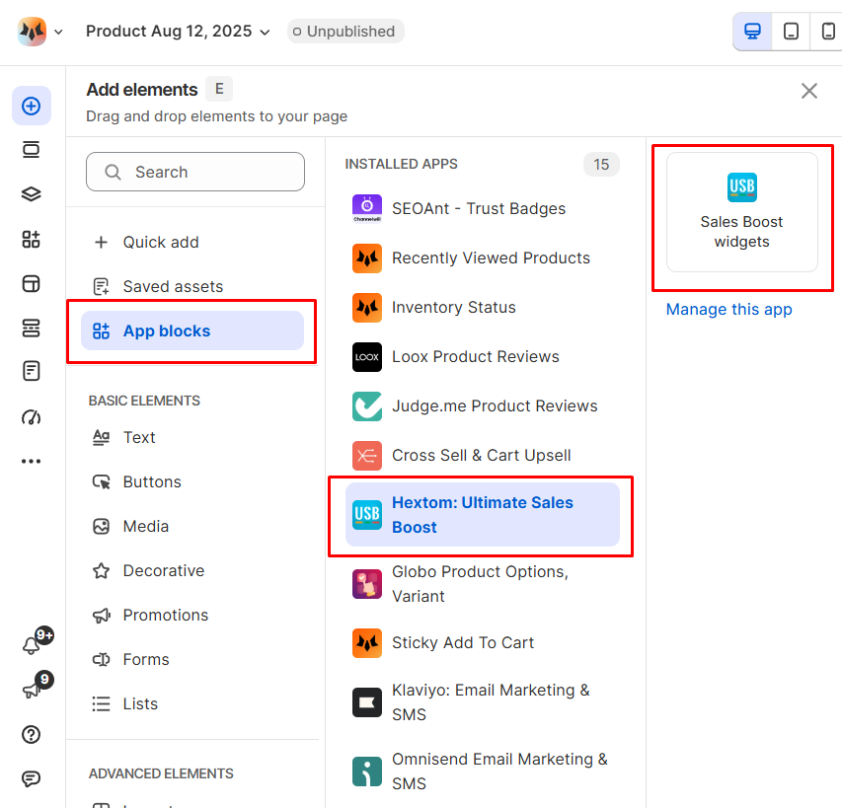
Task: Choose Hextom: Ultimate Sales Boost app
Action: coord(483,515)
